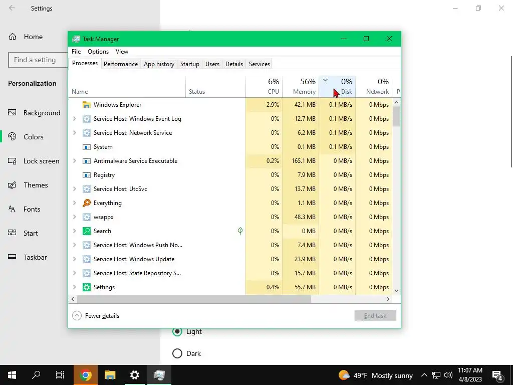Image resolution: width=513 pixels, height=385 pixels.
Task: Switch to Settings via taskbar gear icon
Action: 134,375
